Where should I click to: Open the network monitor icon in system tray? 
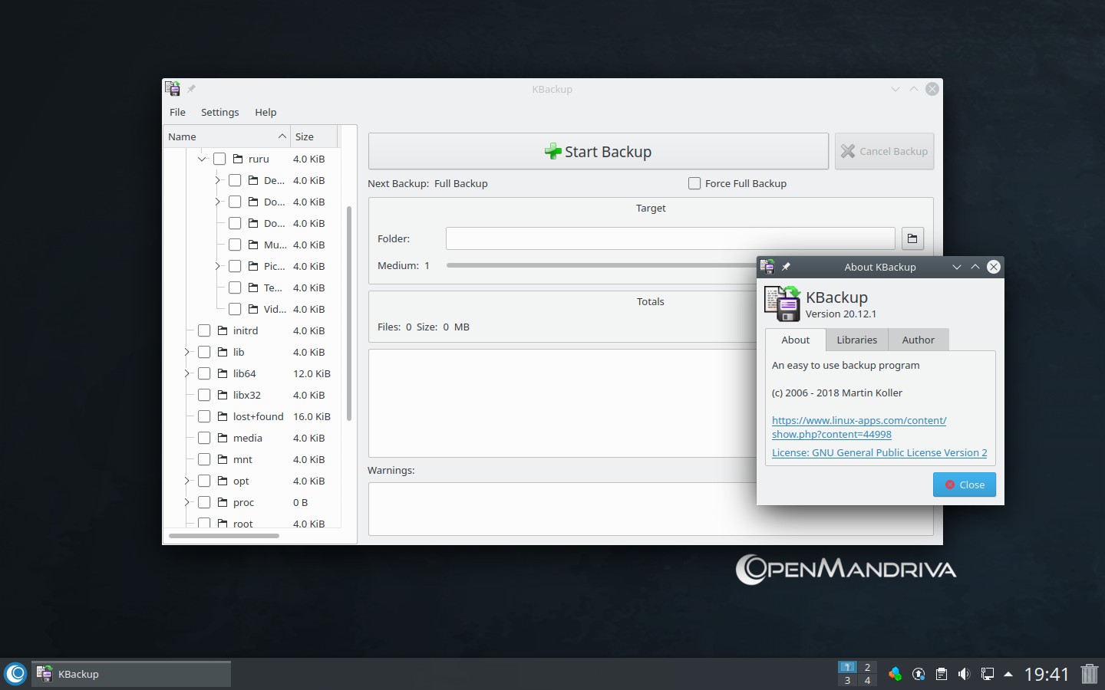click(988, 674)
